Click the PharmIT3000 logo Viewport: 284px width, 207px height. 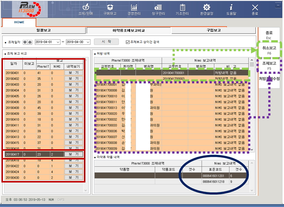(30, 9)
